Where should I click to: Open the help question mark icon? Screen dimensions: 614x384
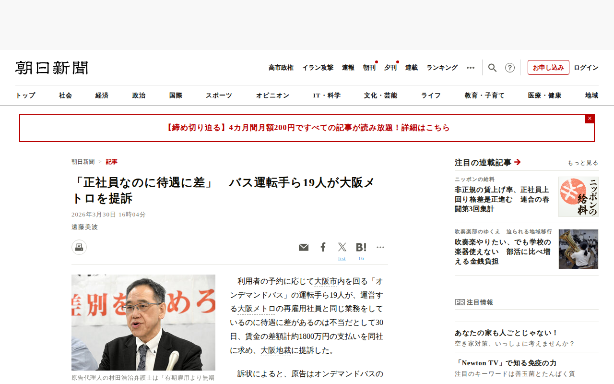tap(510, 68)
